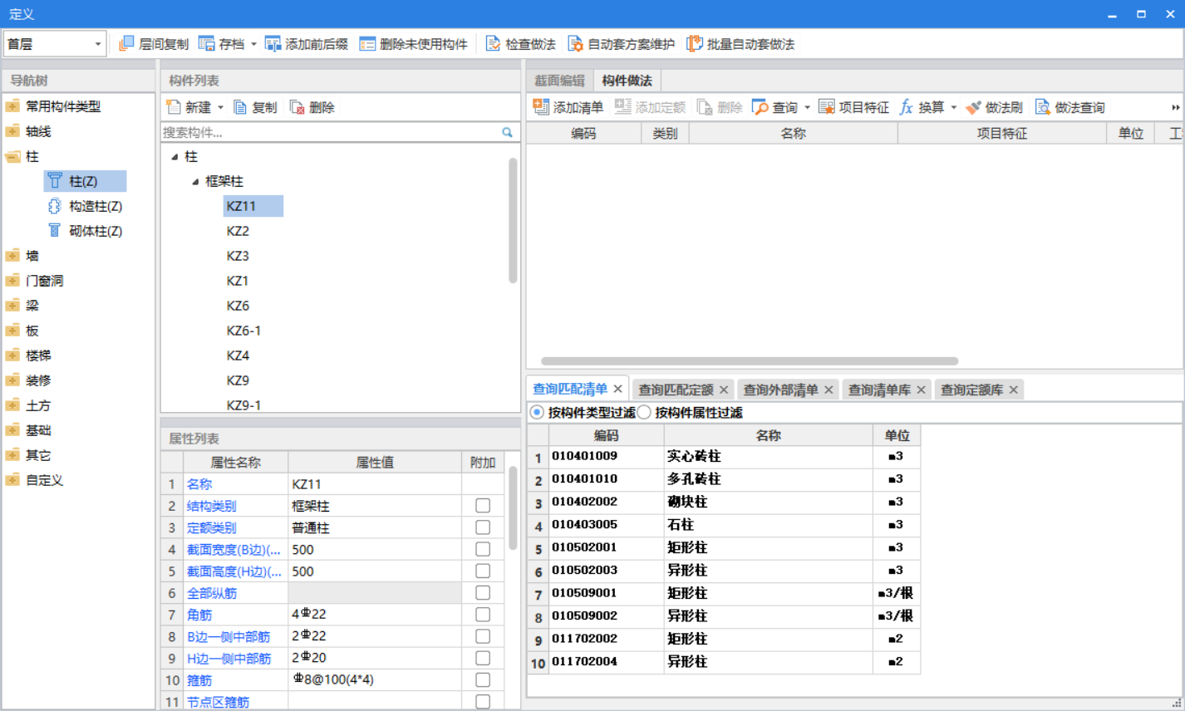Click the 添加定额 icon
Viewport: 1185px width, 711px height.
click(622, 106)
